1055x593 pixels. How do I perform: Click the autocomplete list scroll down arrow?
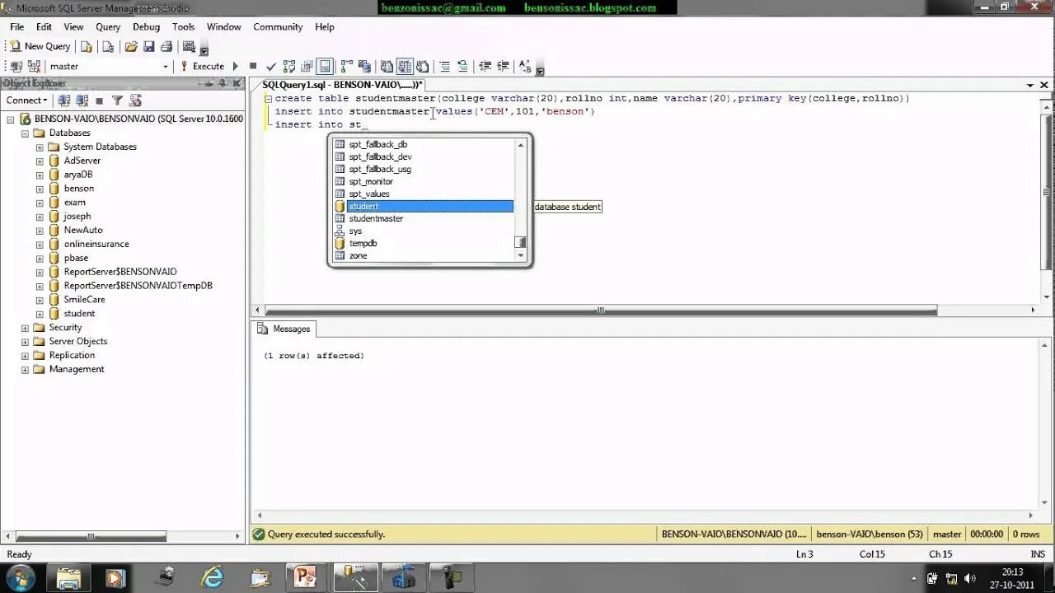click(520, 255)
